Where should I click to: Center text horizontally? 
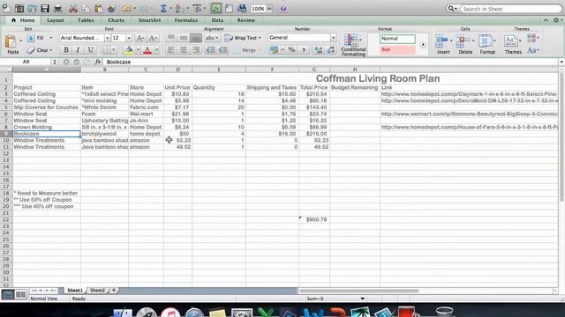(x=184, y=50)
